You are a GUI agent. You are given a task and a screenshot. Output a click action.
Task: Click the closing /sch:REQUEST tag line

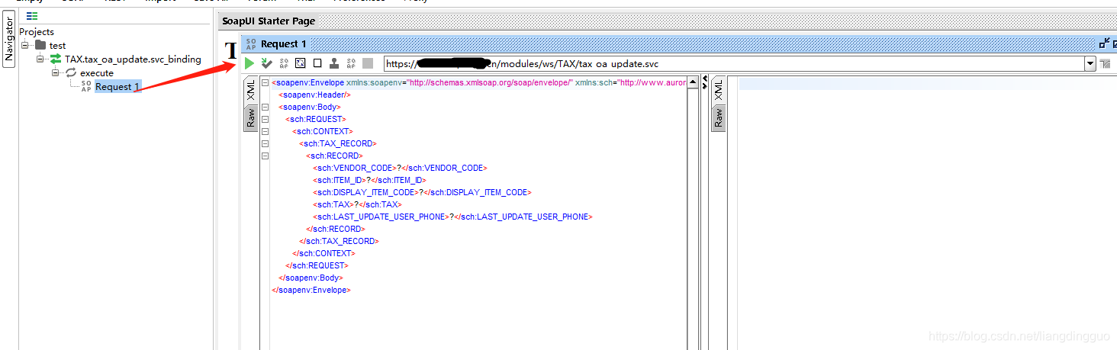(x=317, y=265)
